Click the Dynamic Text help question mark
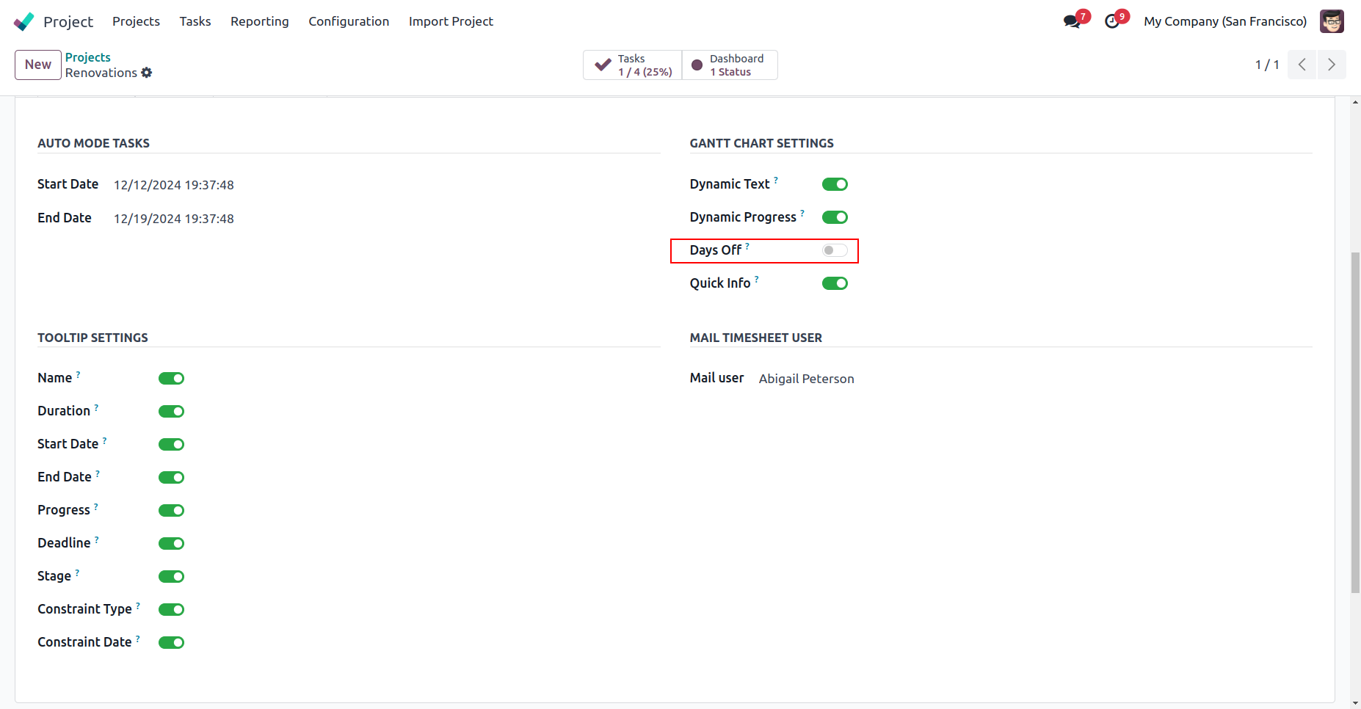1361x709 pixels. point(776,180)
